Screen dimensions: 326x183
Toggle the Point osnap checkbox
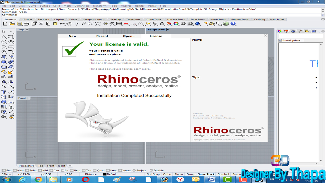point(27,171)
